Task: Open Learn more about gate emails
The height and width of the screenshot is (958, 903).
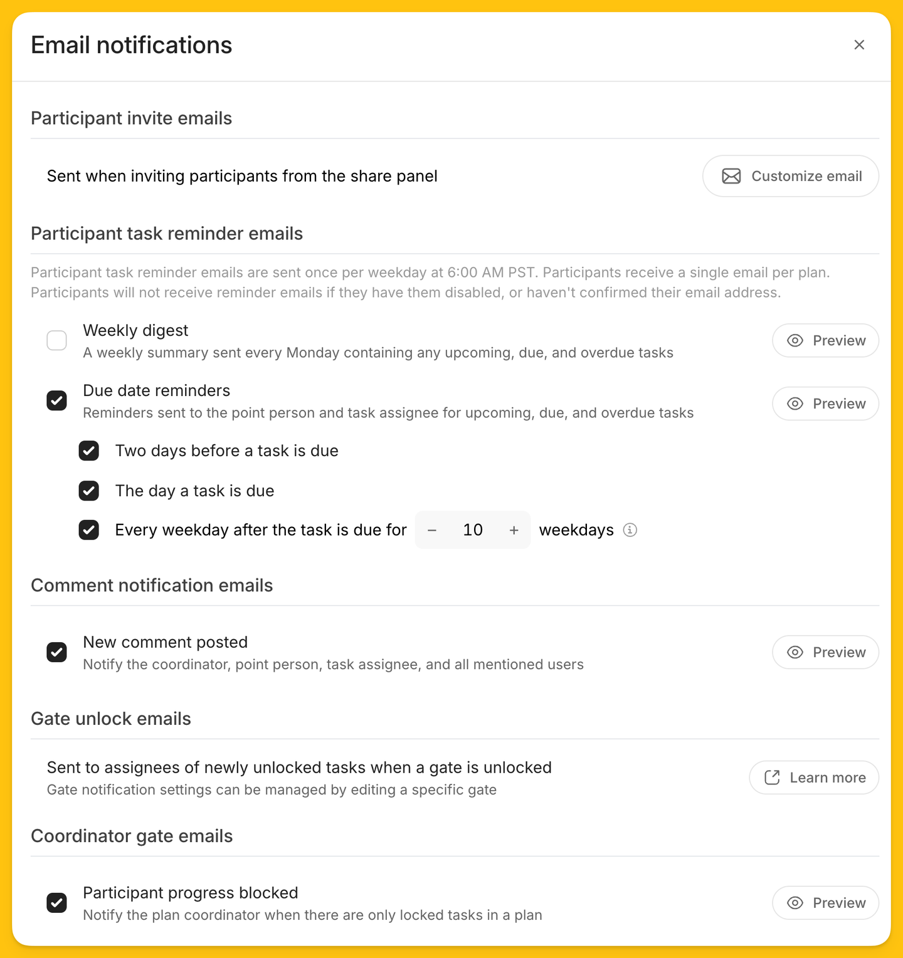Action: (x=814, y=778)
